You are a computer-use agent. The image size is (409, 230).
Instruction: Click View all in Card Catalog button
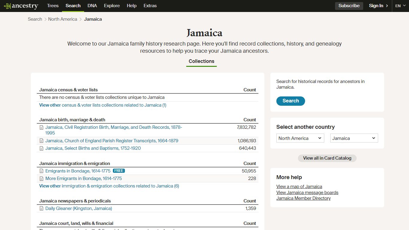[327, 158]
